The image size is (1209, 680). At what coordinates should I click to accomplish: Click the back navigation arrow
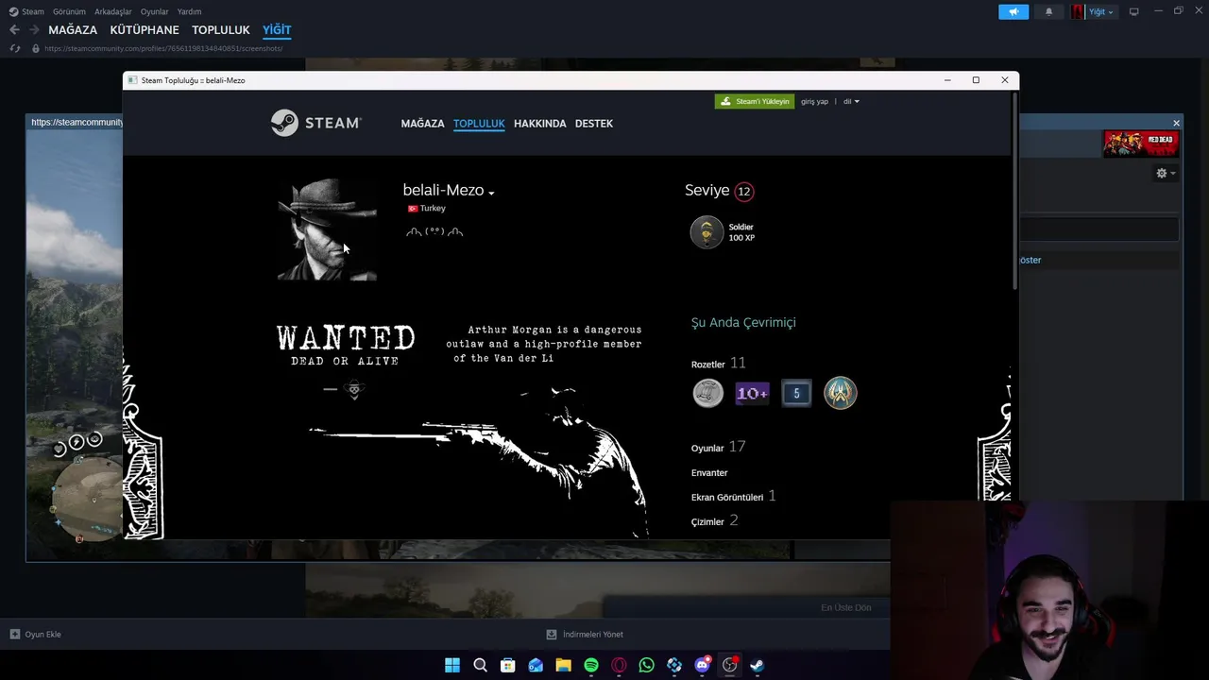[x=14, y=30]
